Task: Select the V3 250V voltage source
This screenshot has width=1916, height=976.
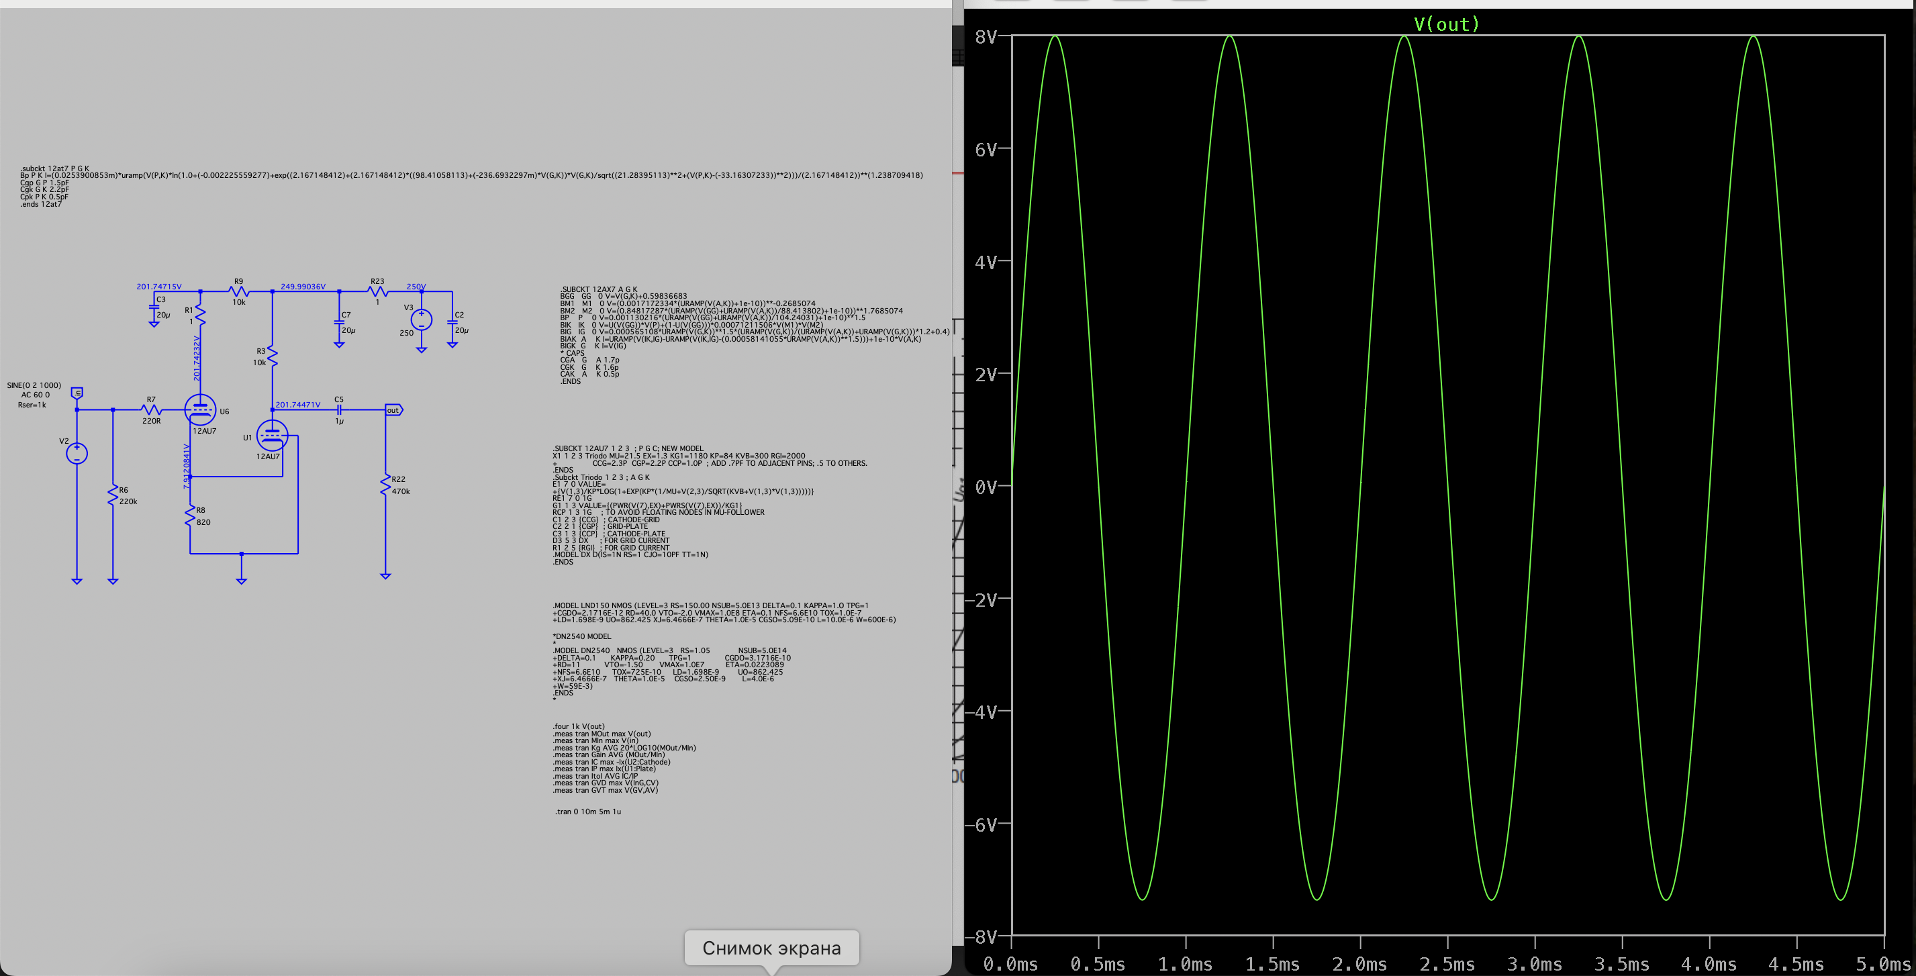Action: click(421, 320)
